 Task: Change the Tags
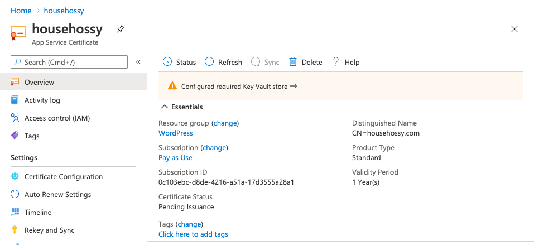pyautogui.click(x=189, y=224)
